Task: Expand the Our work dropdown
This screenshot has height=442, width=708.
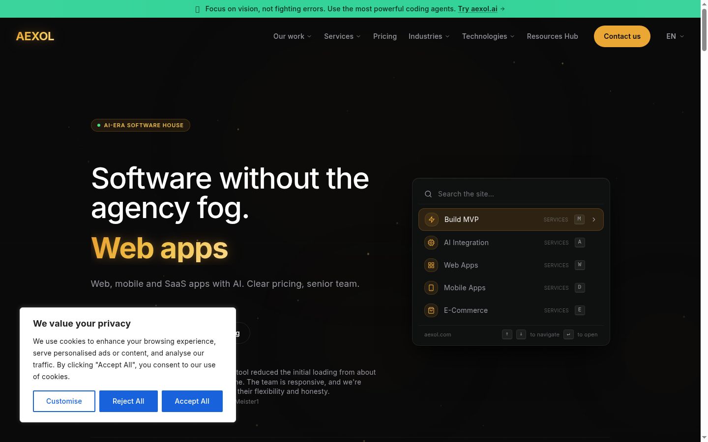Action: pyautogui.click(x=293, y=36)
